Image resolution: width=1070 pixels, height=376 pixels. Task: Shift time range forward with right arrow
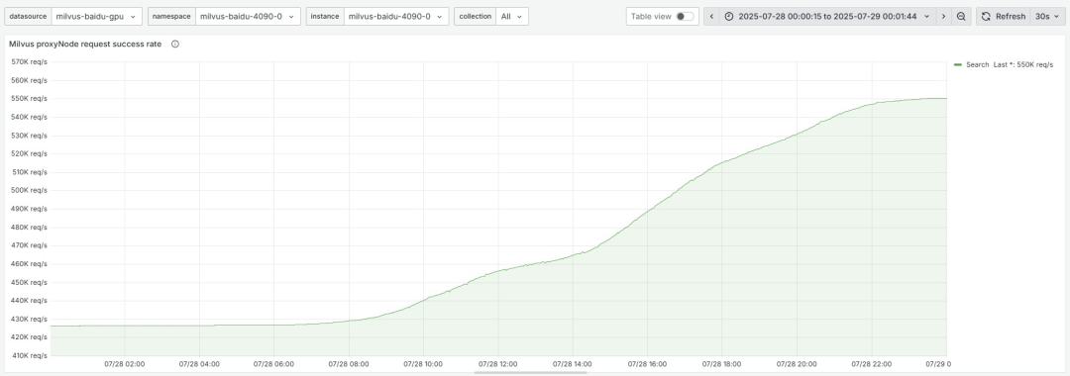pyautogui.click(x=944, y=17)
